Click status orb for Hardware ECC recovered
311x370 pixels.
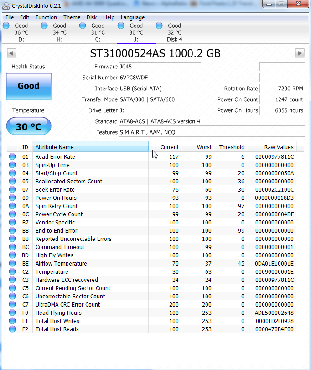(12, 280)
